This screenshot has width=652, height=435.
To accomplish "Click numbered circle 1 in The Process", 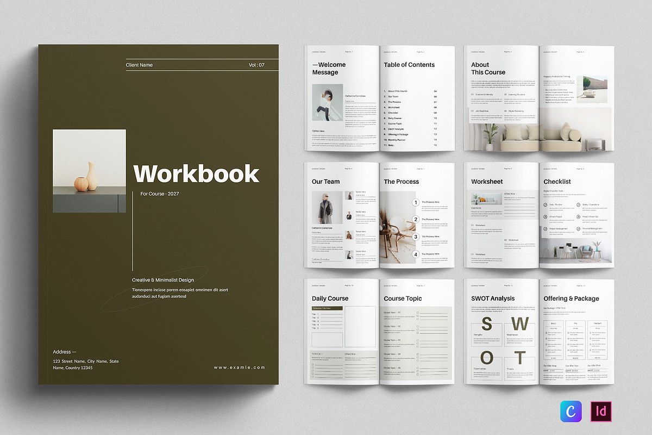I will (x=416, y=202).
